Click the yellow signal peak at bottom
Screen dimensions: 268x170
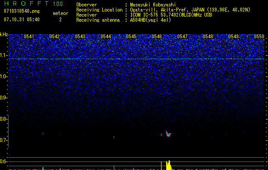(168, 165)
